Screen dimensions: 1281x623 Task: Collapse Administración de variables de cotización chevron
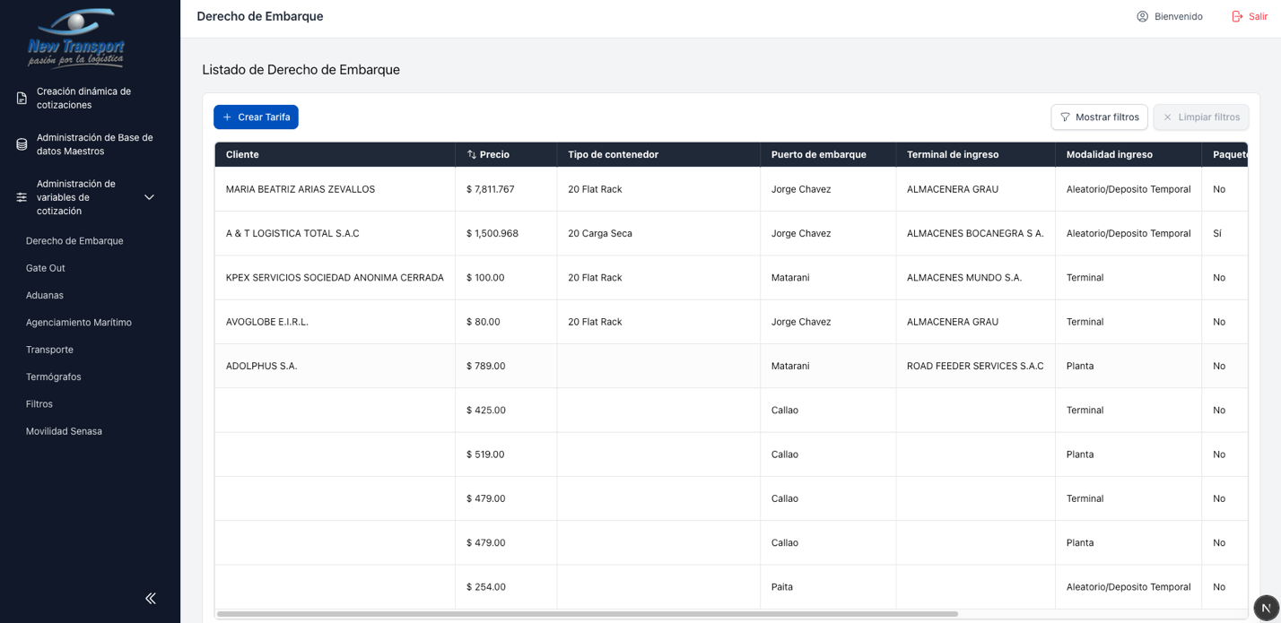150,197
